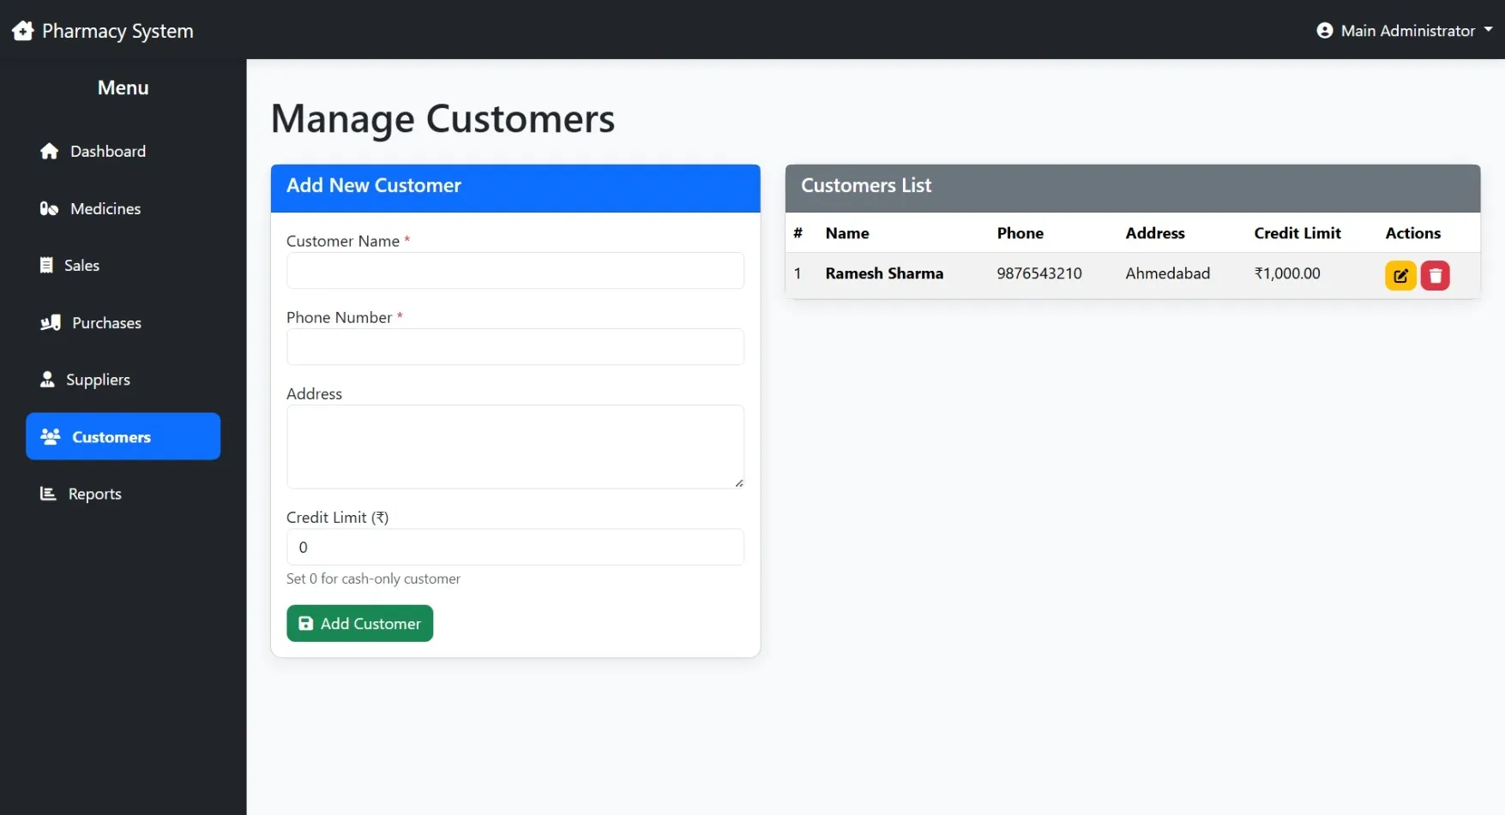Click the Suppliers person icon
The height and width of the screenshot is (815, 1505).
[49, 379]
